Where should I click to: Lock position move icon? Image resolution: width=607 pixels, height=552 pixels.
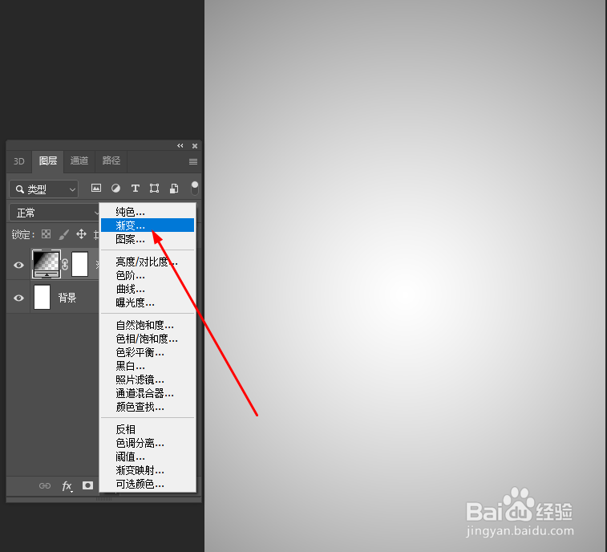81,234
